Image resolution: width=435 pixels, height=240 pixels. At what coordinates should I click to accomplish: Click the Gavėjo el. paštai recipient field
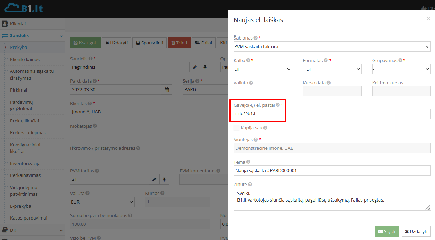332,114
